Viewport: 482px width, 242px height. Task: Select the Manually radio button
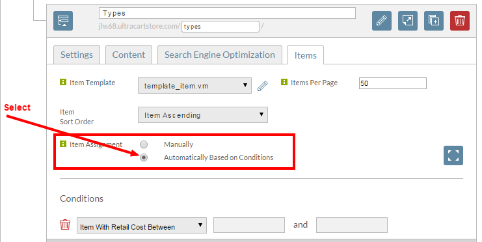(x=144, y=144)
